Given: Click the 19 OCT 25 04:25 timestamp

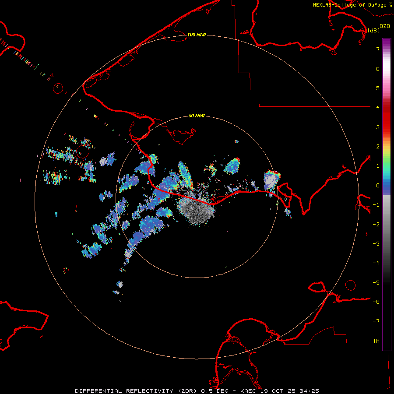Looking at the screenshot, I should (290, 391).
